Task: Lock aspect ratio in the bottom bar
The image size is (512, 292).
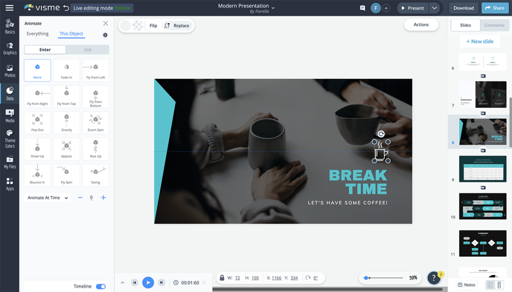Action: pyautogui.click(x=221, y=277)
